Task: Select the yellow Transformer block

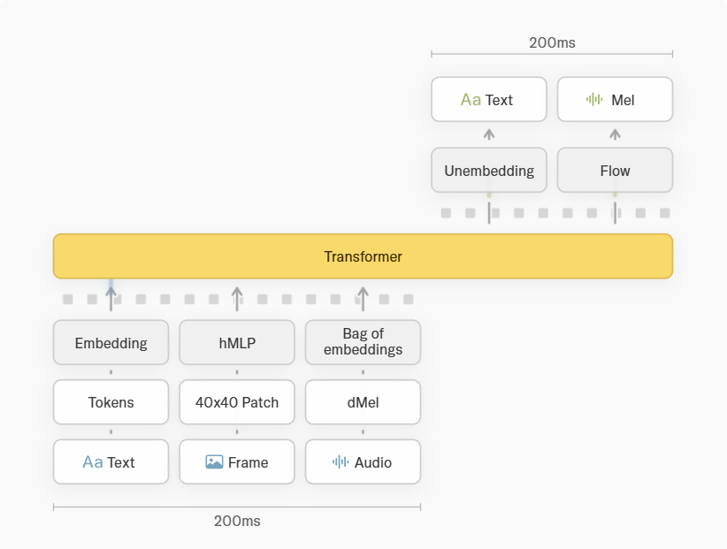Action: tap(363, 256)
